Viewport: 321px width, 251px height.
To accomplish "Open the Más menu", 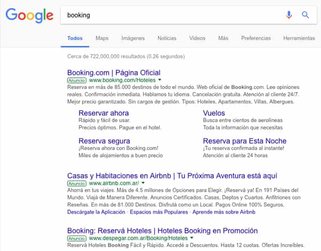I will pyautogui.click(x=223, y=38).
